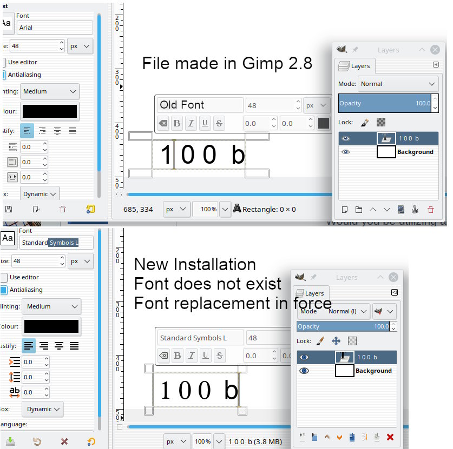Click Strikethrough in the Standard Symbols L toolbar
The width and height of the screenshot is (453, 449).
pos(220,356)
